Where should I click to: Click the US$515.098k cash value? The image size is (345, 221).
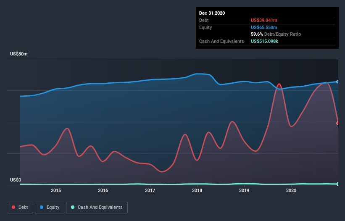coord(264,41)
